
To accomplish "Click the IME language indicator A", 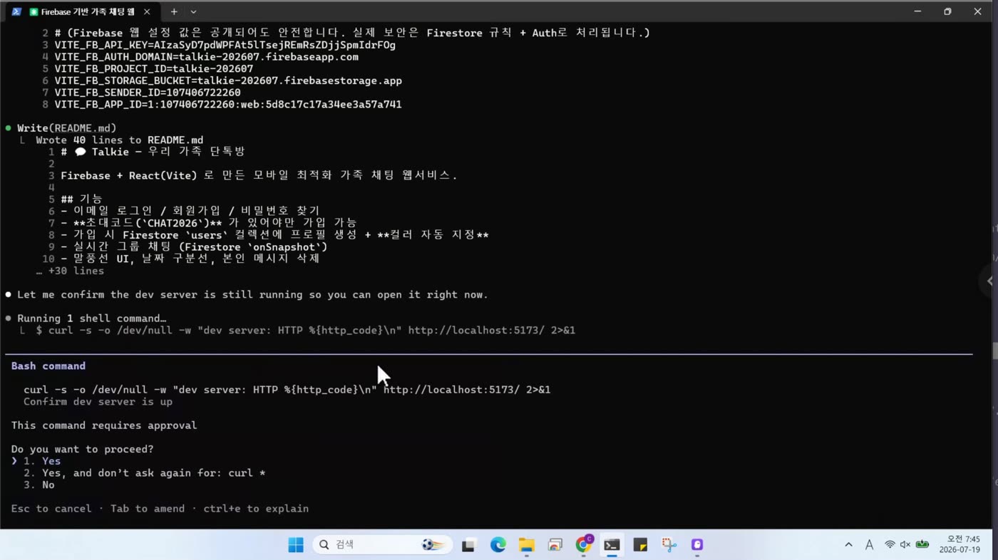I will [869, 545].
